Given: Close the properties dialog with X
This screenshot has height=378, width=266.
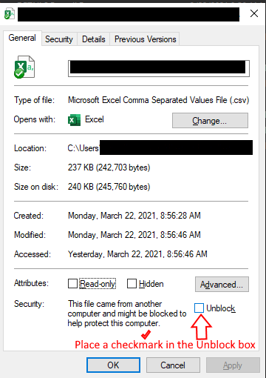Looking at the screenshot, I should [254, 13].
